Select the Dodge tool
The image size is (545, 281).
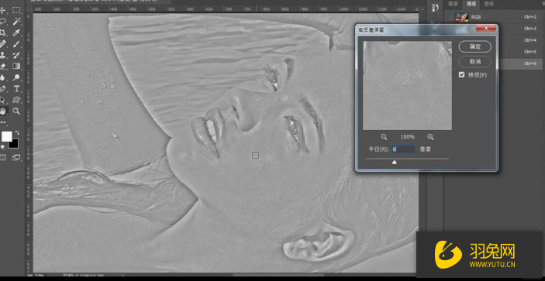(x=16, y=77)
